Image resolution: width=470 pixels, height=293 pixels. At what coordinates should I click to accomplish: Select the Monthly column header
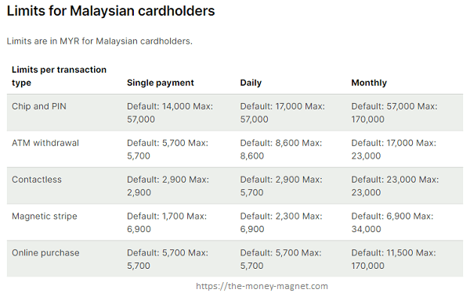click(369, 83)
